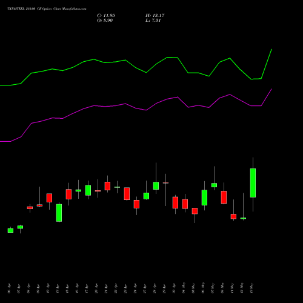Click the close value C: 11.95
This screenshot has width=303, height=303.
pyautogui.click(x=106, y=16)
